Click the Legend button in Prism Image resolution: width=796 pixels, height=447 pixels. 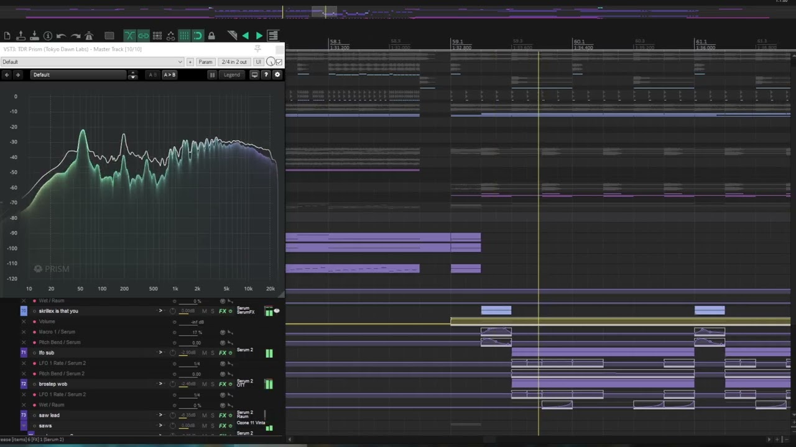232,75
